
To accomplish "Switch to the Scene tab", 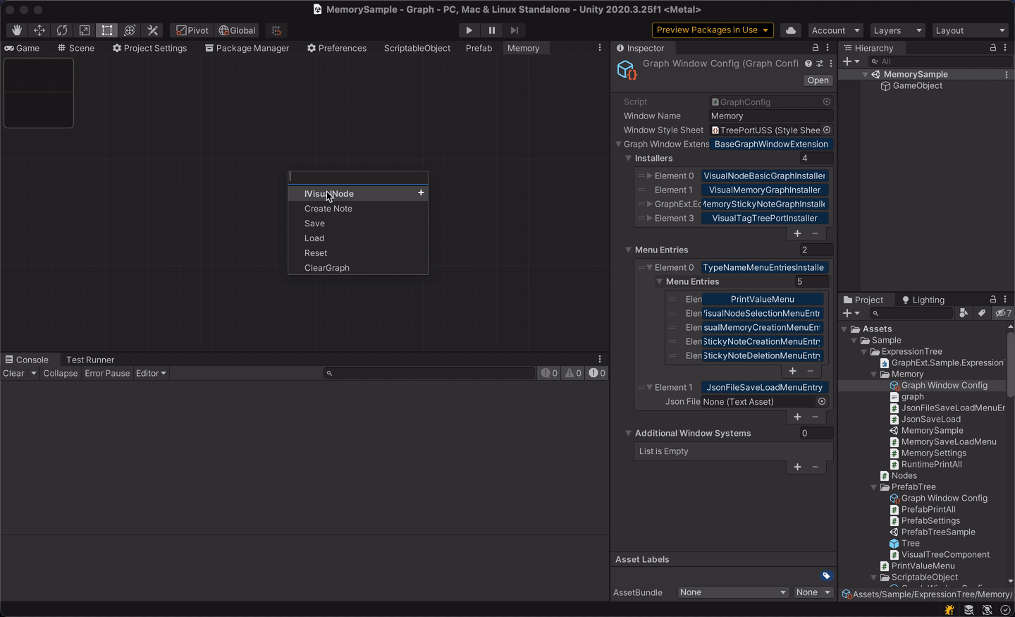I will [76, 48].
